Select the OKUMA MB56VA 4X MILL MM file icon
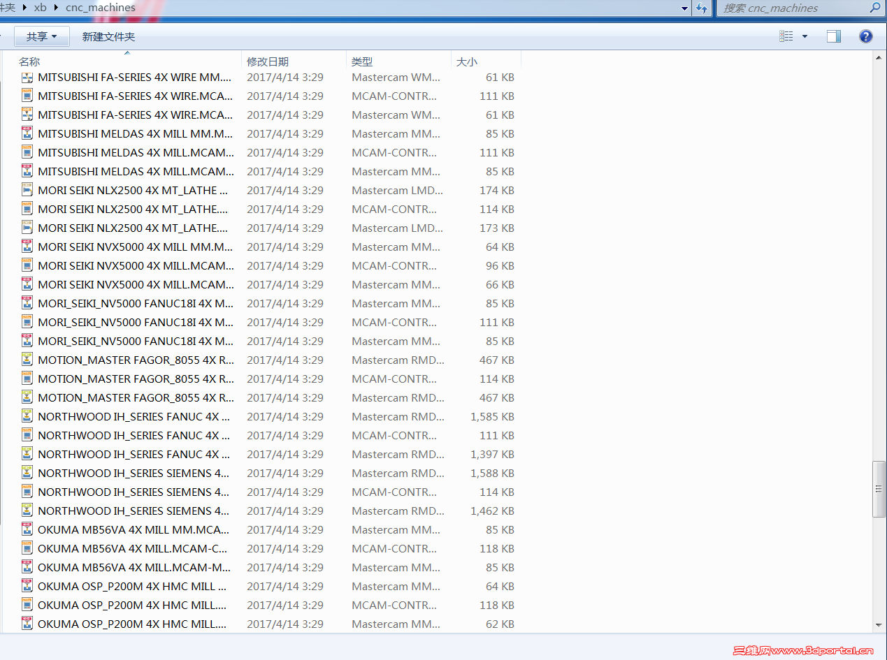 pos(27,529)
